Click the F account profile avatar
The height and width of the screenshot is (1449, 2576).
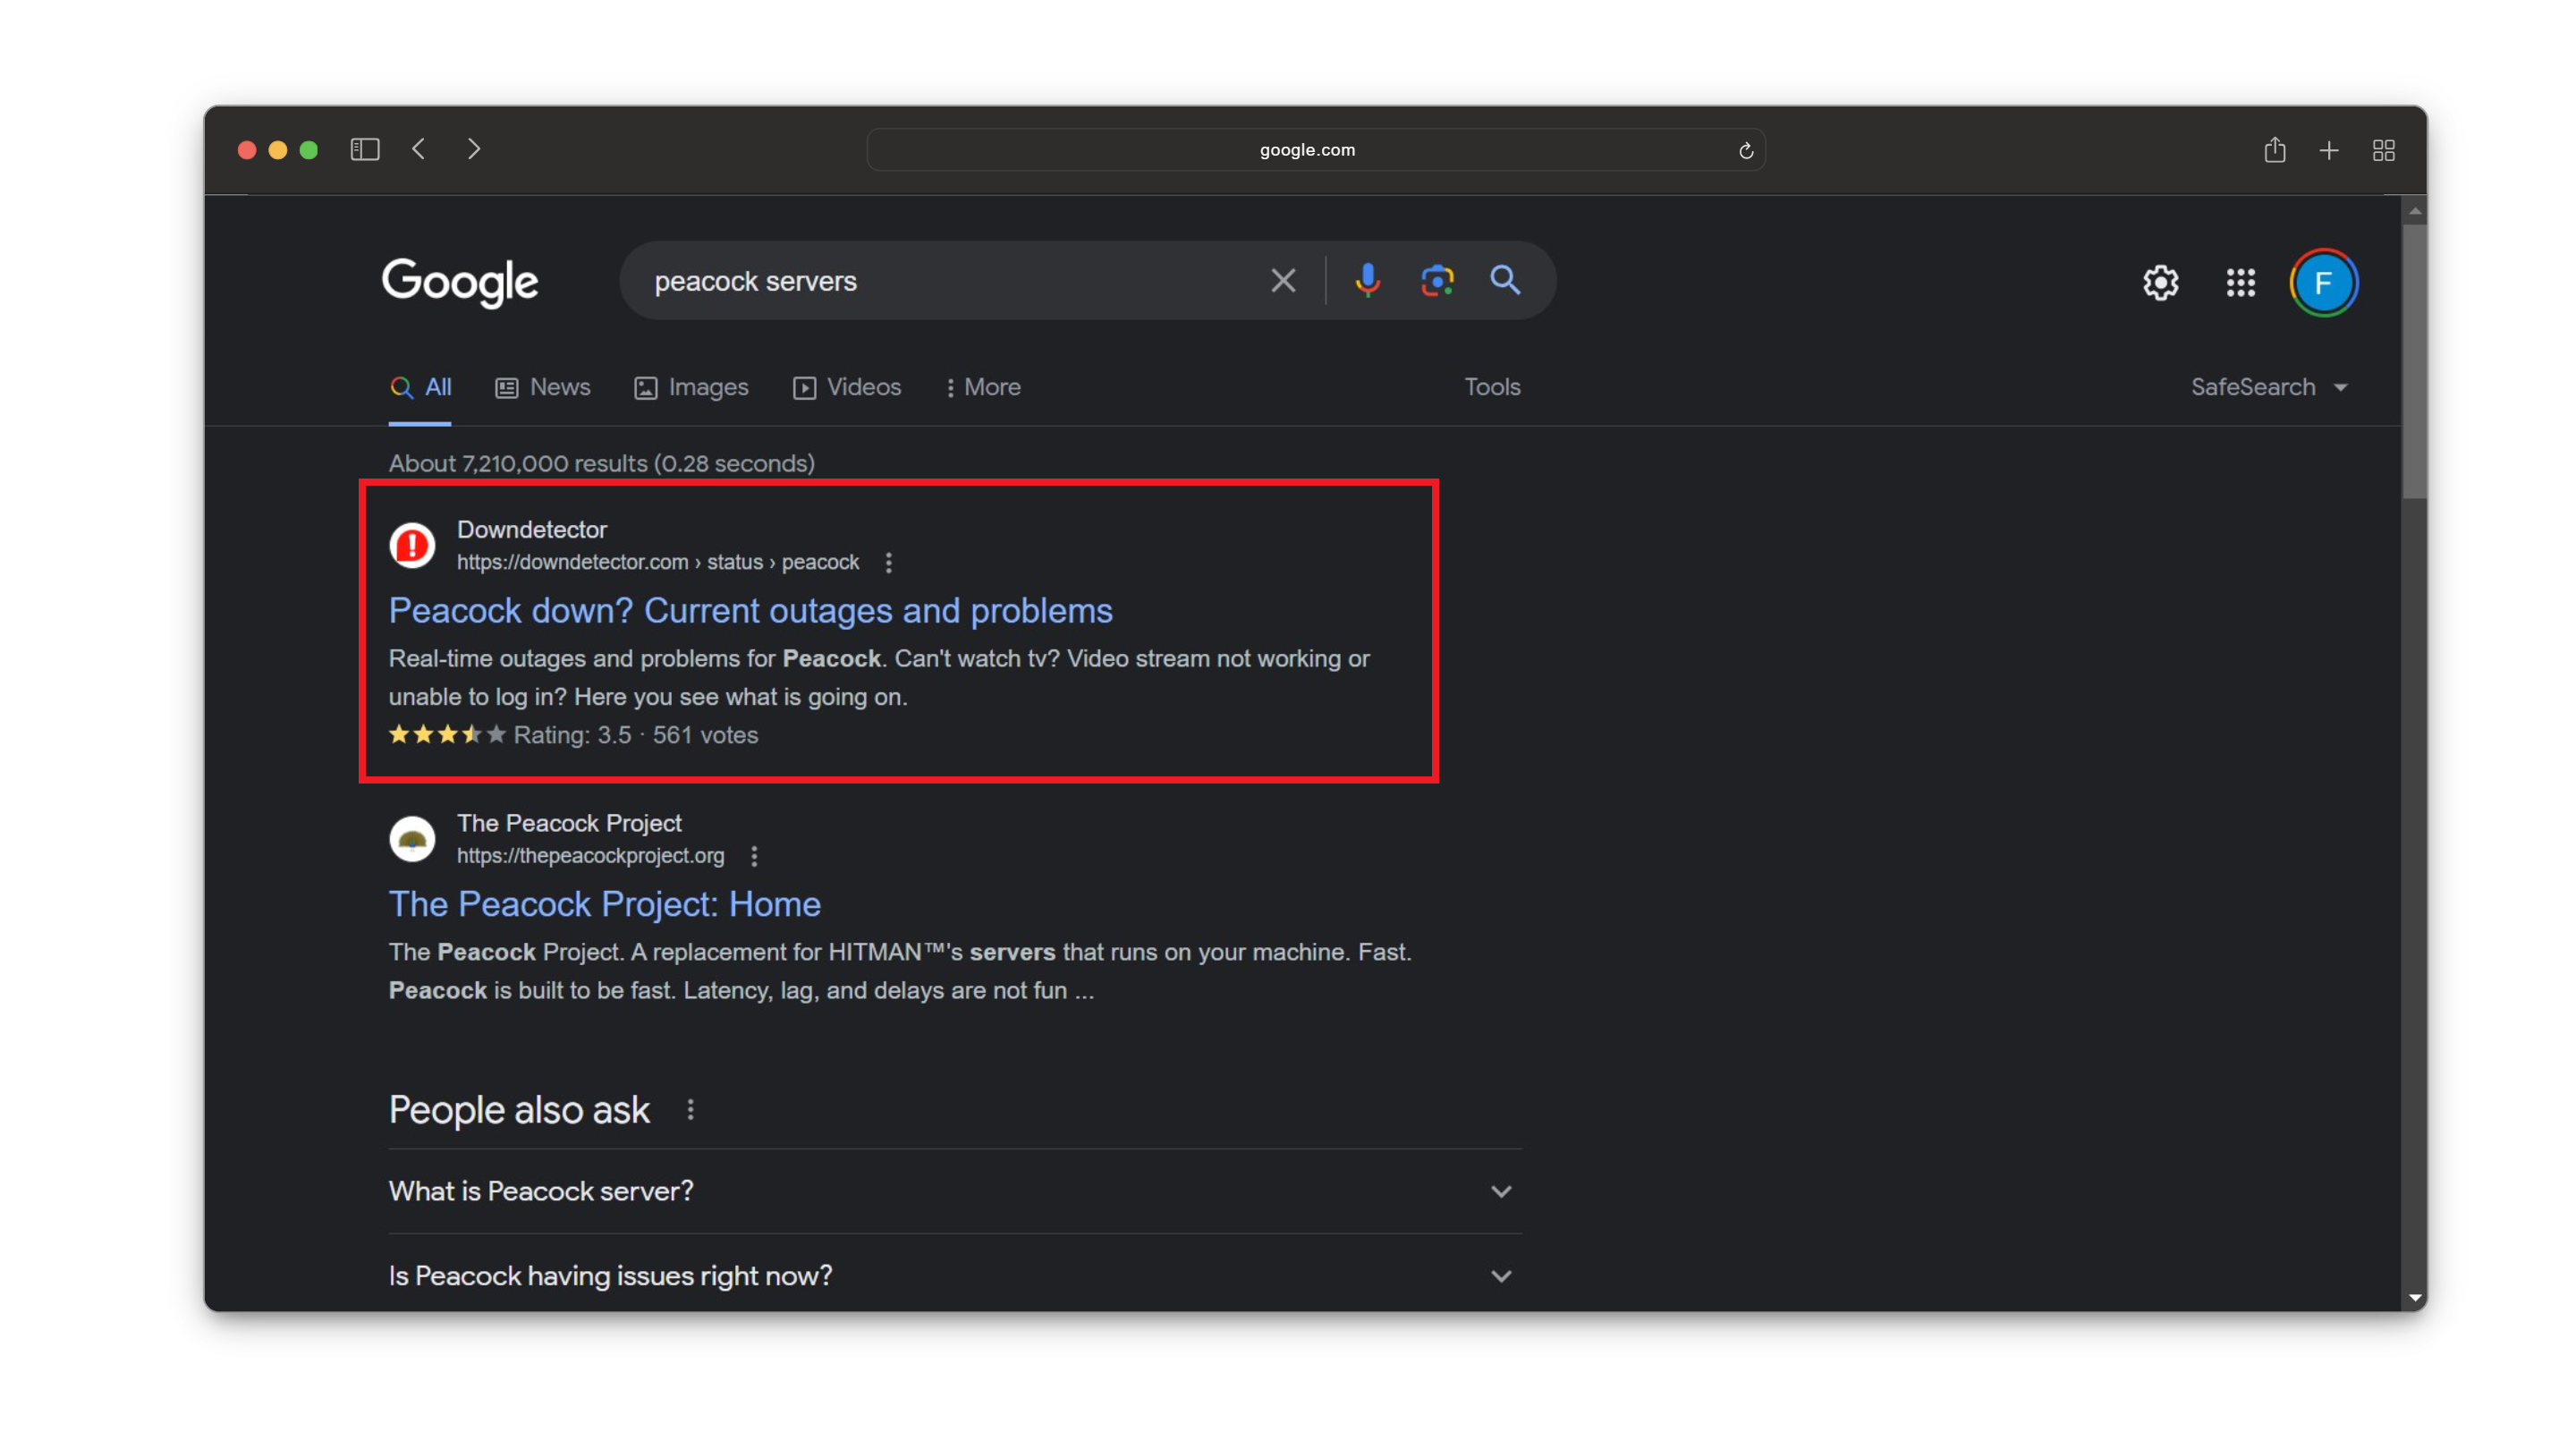pyautogui.click(x=2323, y=283)
